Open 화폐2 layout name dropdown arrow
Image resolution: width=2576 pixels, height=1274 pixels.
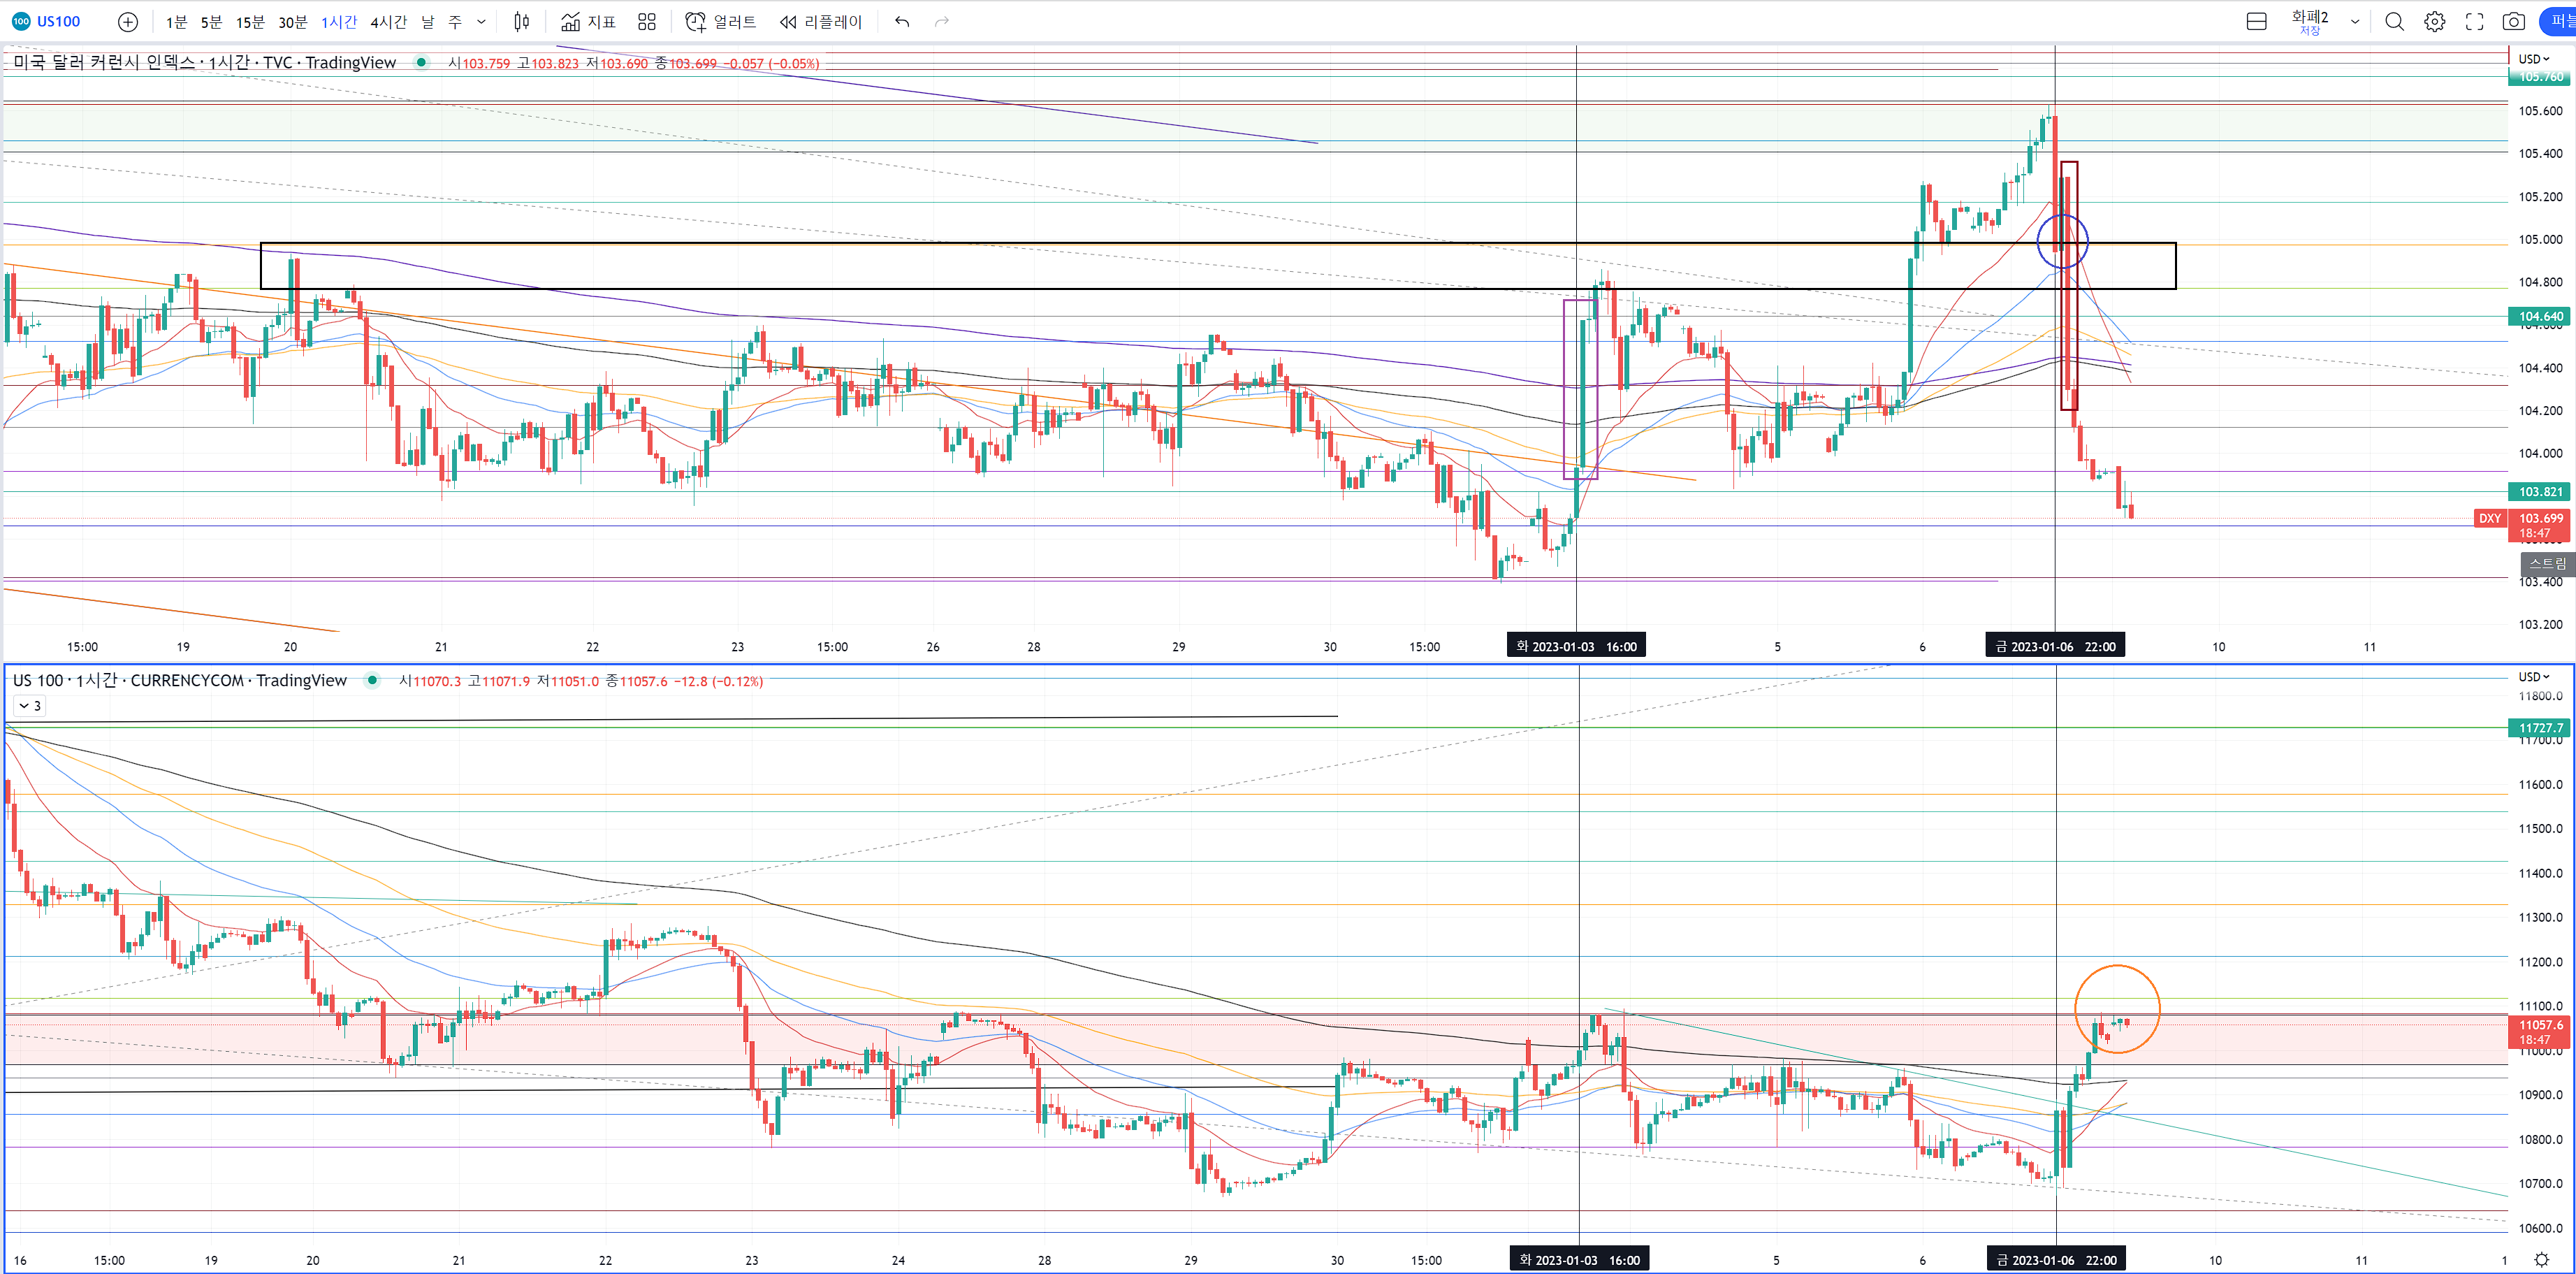coord(2355,22)
